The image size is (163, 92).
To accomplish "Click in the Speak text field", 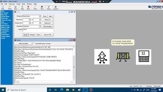I will [x=38, y=30].
